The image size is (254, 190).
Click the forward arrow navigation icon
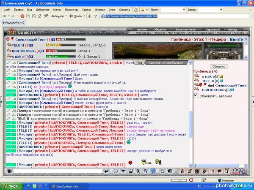13,16
